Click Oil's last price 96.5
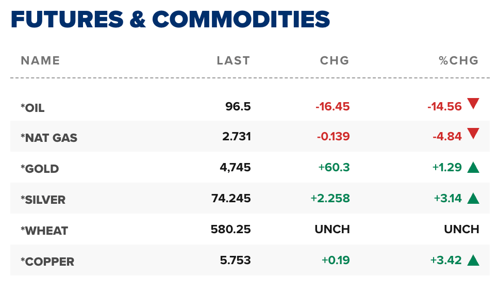Screen dimensions: 498x292 238,106
